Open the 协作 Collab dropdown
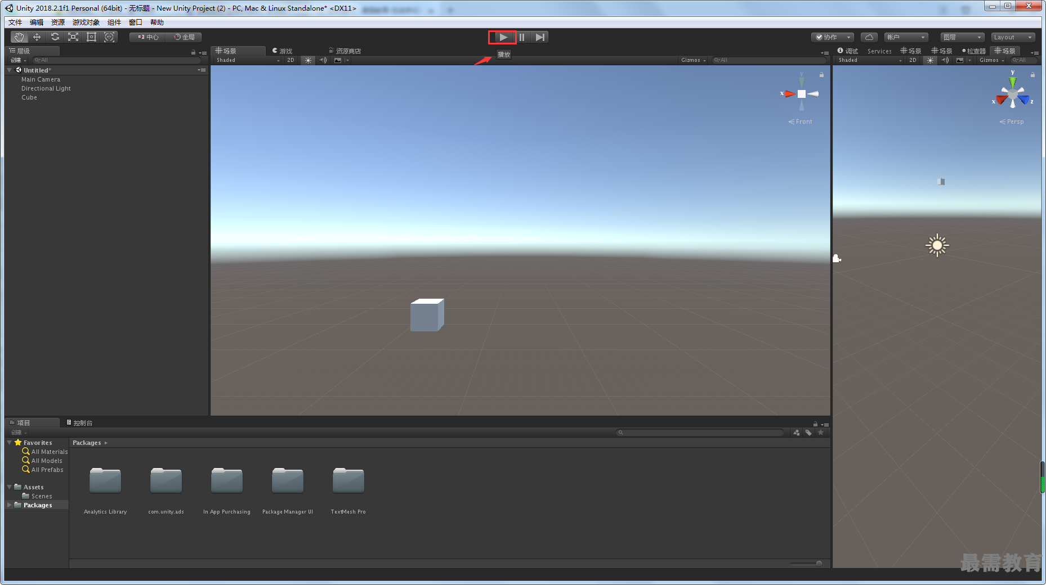This screenshot has width=1046, height=585. tap(833, 37)
